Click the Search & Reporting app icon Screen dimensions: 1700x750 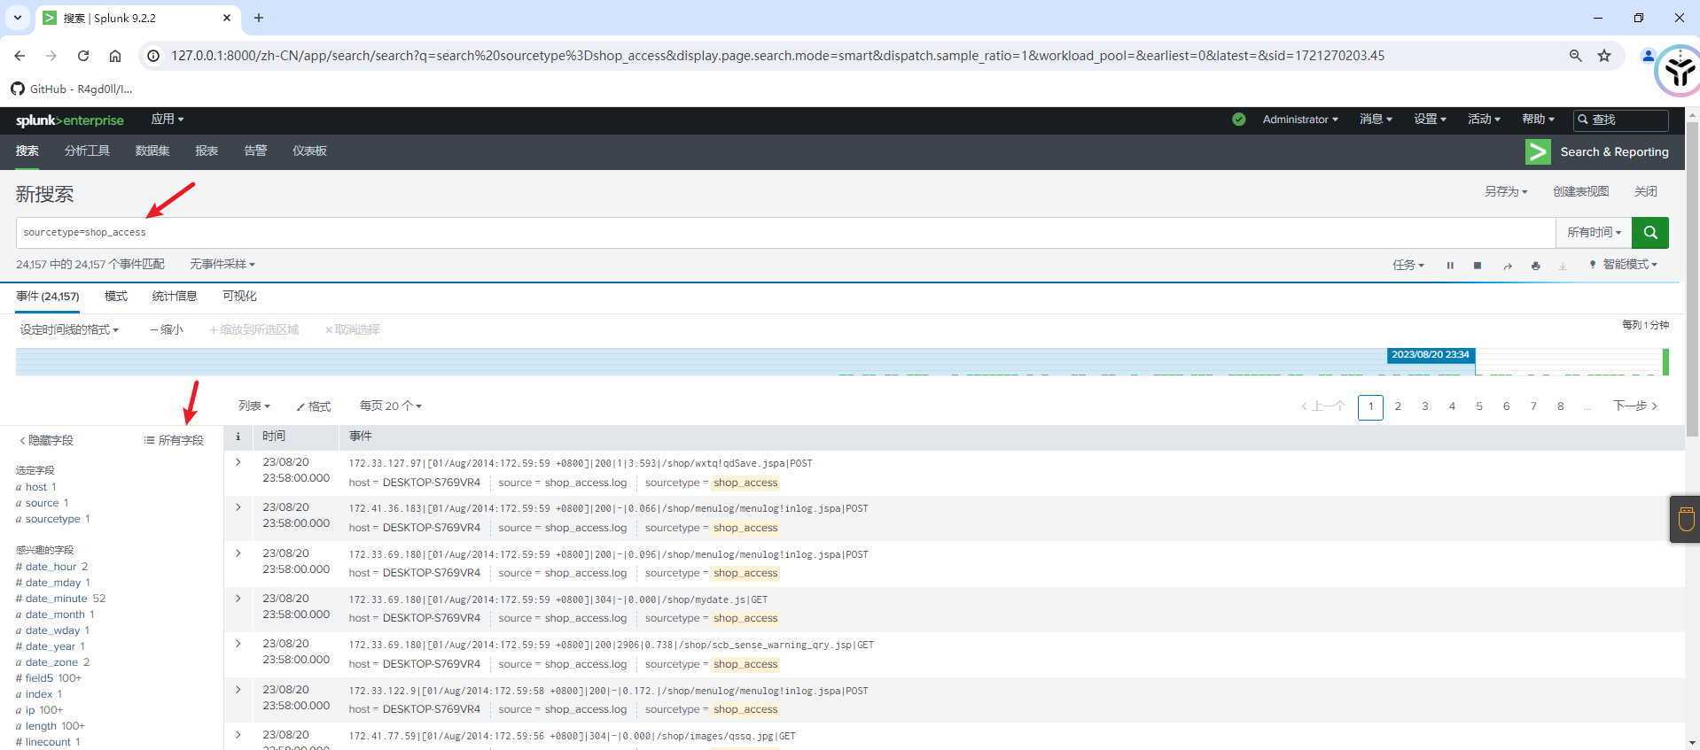click(x=1538, y=152)
